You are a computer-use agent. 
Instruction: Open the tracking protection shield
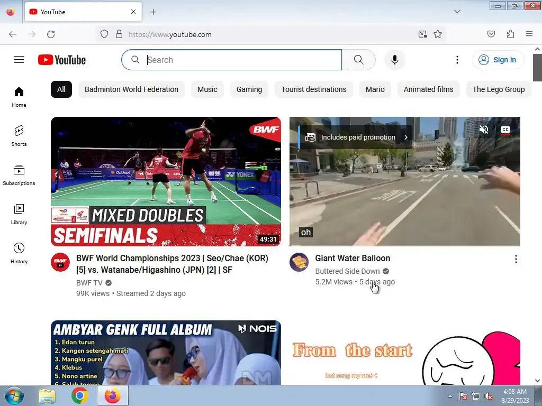[x=104, y=34]
